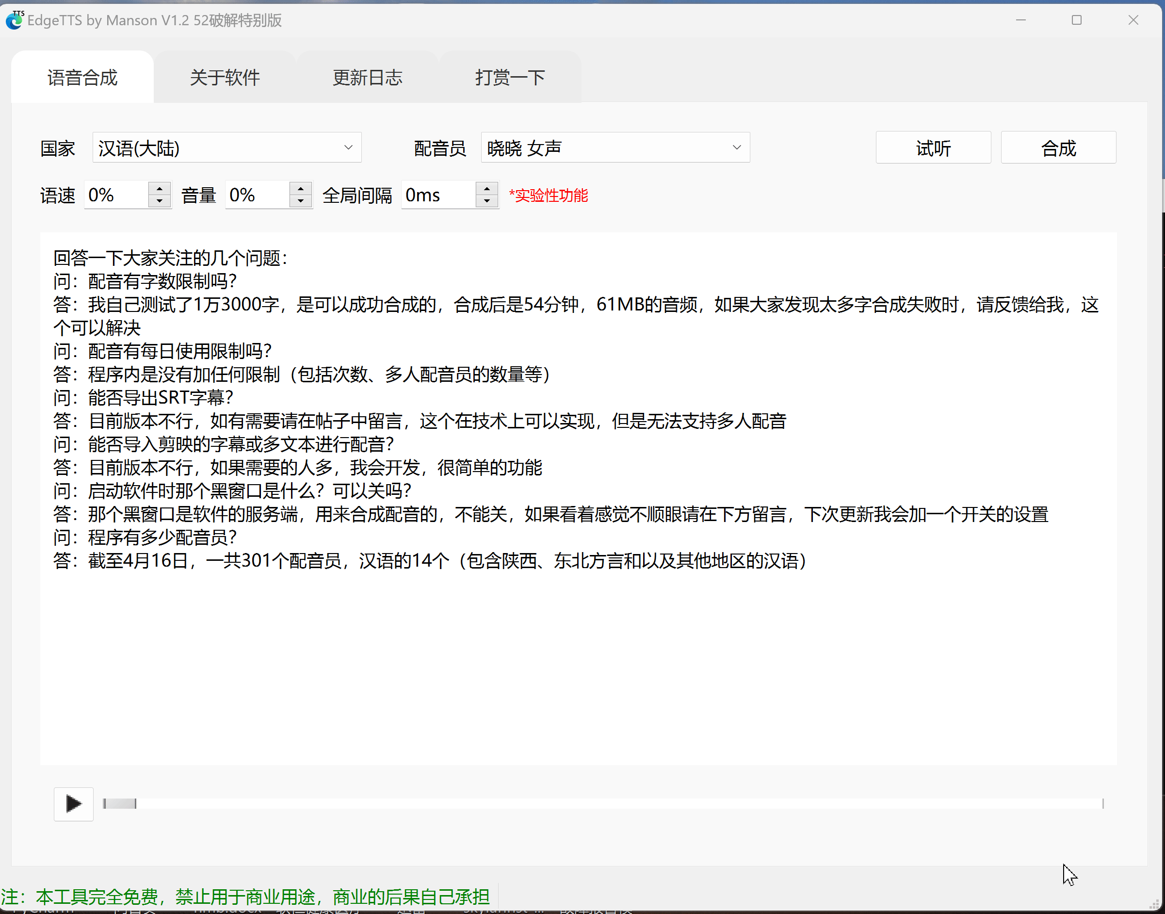Increase volume with up arrow
This screenshot has width=1165, height=914.
(301, 188)
